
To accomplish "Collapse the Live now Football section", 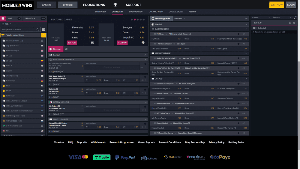I will click(x=145, y=55).
